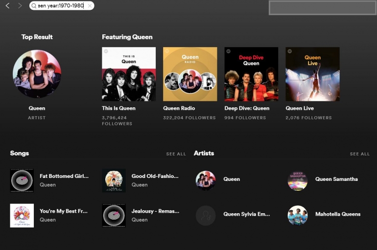See all artists results
The height and width of the screenshot is (250, 377).
[360, 154]
